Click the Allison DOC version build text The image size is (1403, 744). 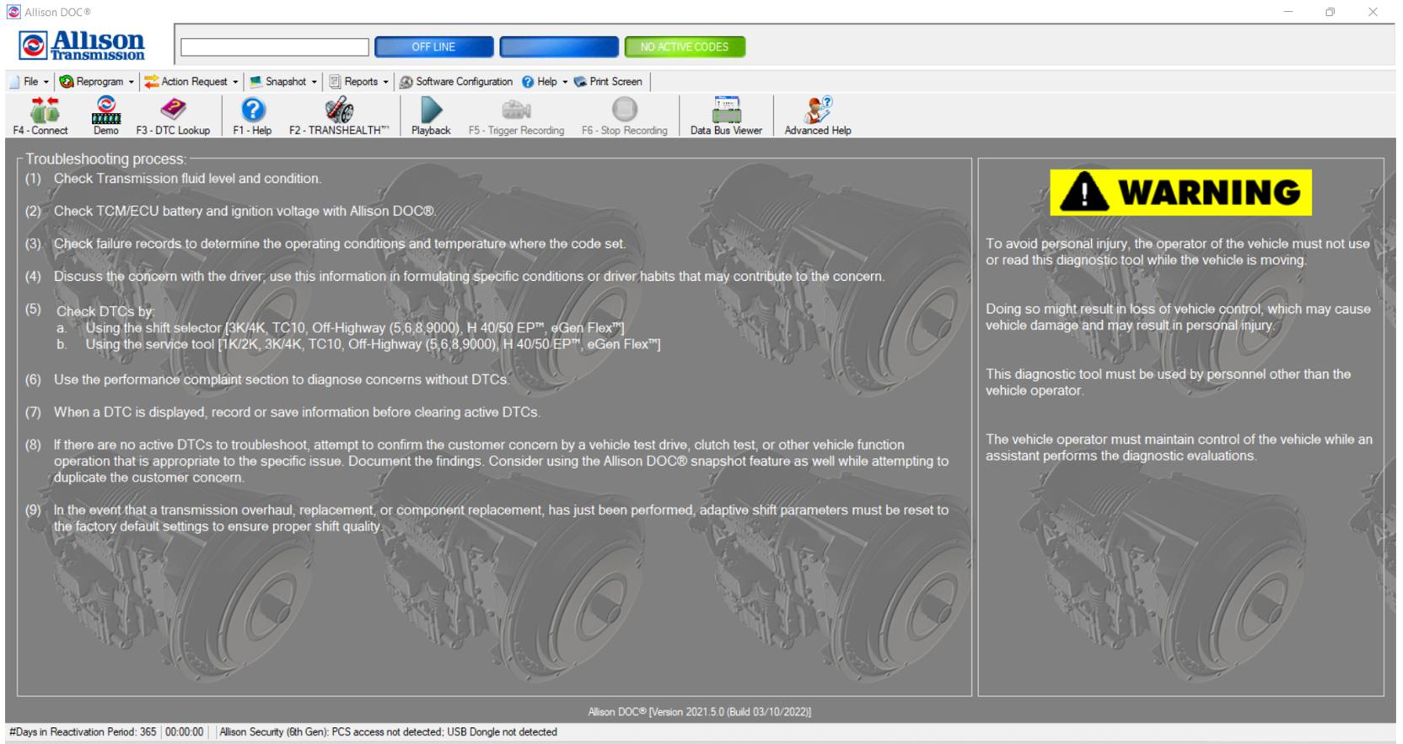pyautogui.click(x=700, y=712)
